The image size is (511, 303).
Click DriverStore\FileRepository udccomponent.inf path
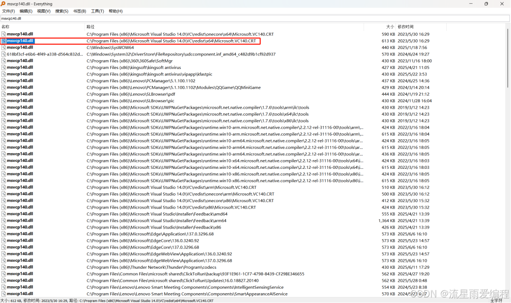(181, 54)
